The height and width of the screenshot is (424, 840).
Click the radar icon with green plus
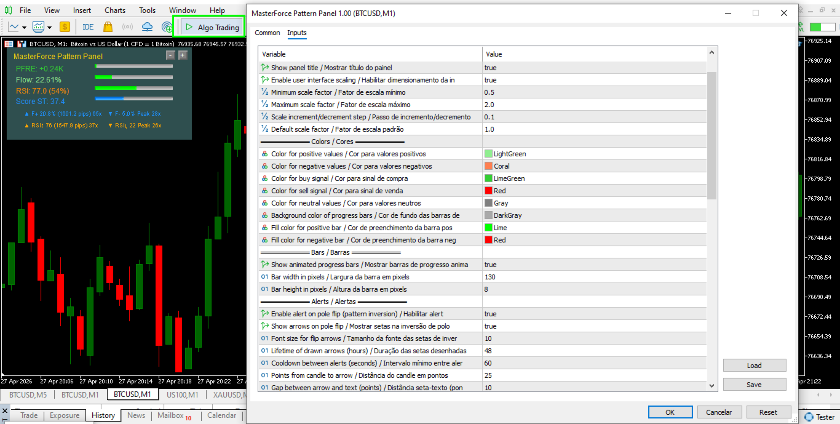click(167, 27)
